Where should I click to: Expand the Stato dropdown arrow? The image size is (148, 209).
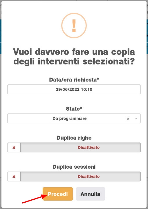(x=136, y=118)
